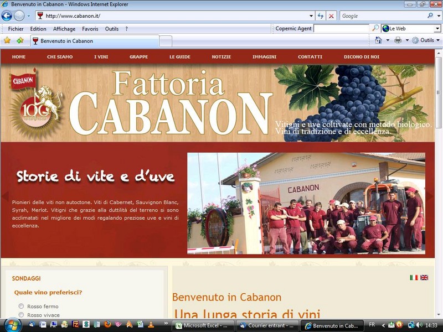Open the Print button dropdown arrow

point(407,40)
